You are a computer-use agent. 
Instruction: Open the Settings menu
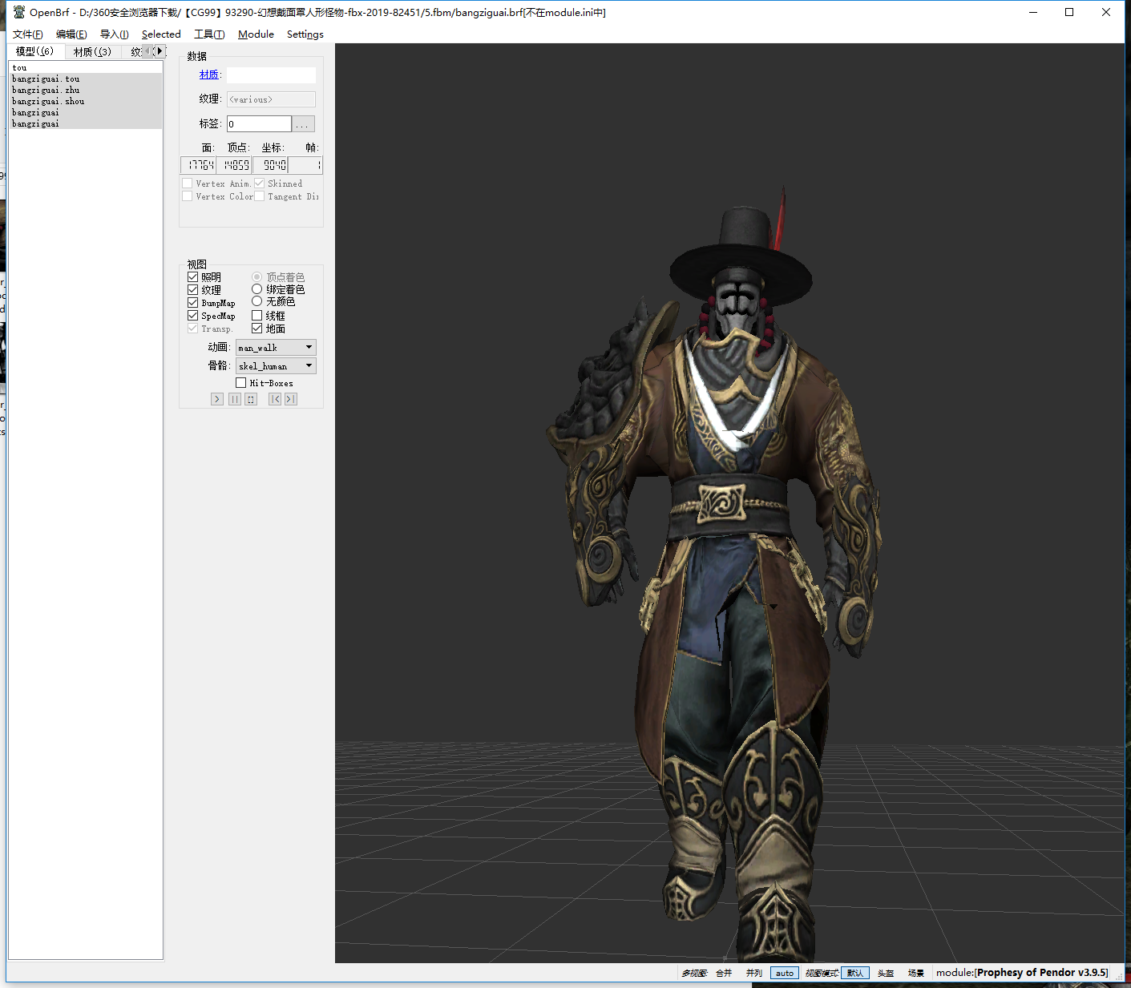tap(305, 34)
